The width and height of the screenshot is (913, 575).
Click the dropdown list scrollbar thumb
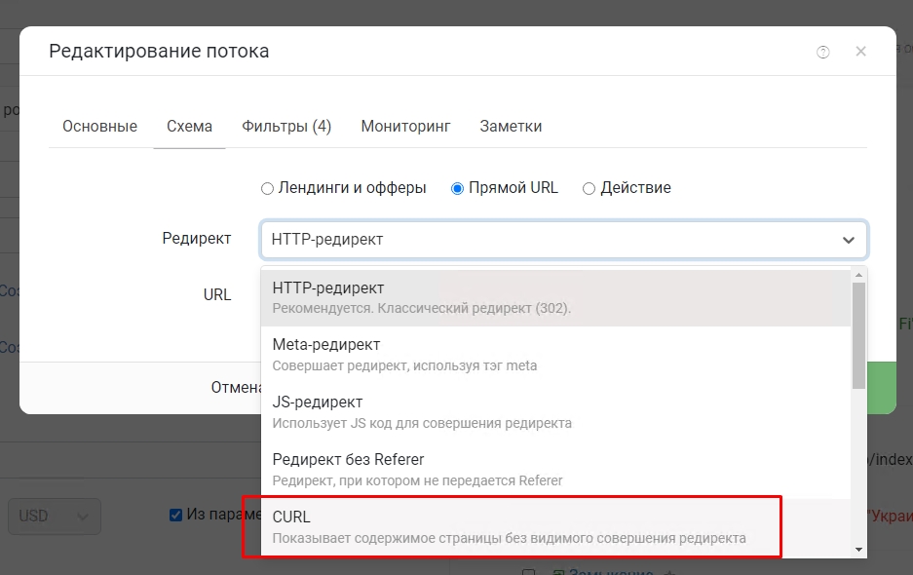tap(858, 335)
